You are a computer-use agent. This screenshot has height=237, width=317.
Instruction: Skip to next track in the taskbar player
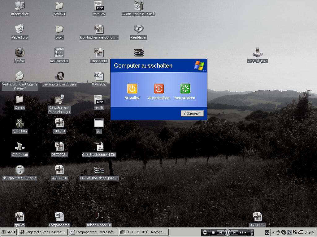coord(235,232)
